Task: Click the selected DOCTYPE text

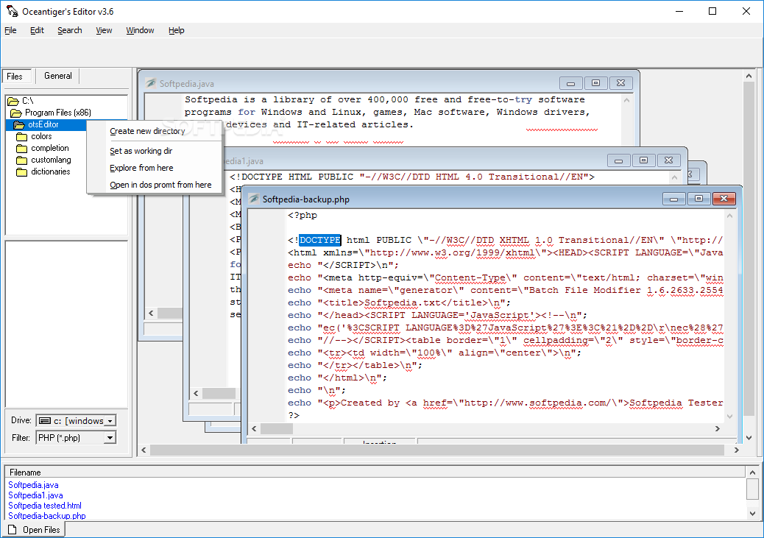Action: 319,240
